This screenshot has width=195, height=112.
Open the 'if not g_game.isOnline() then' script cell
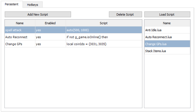pos(104,37)
